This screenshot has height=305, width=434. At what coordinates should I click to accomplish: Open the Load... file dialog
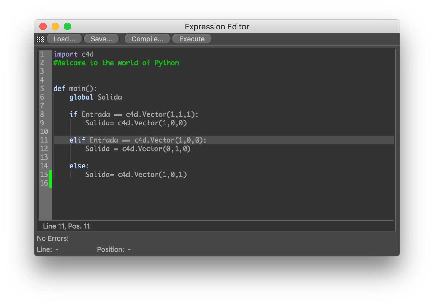click(x=64, y=39)
